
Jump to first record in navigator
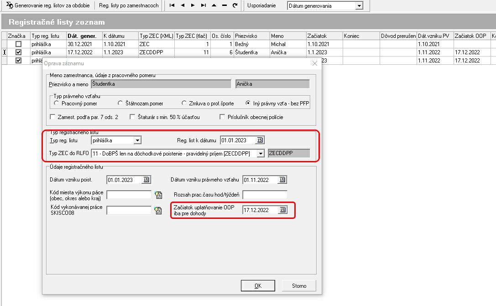(172, 5)
